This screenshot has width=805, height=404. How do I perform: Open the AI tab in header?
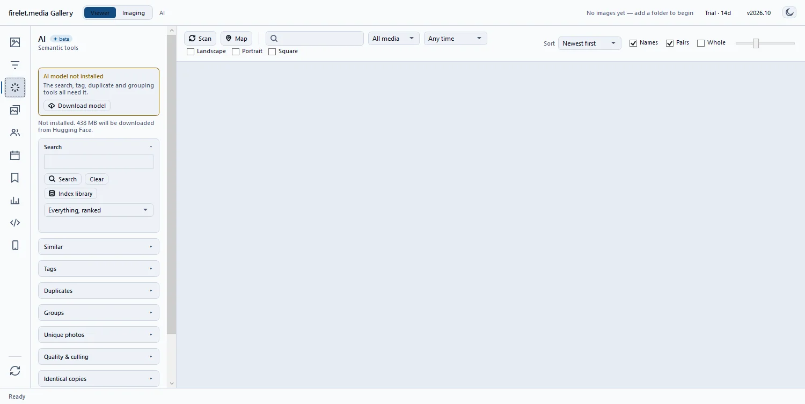pos(162,13)
